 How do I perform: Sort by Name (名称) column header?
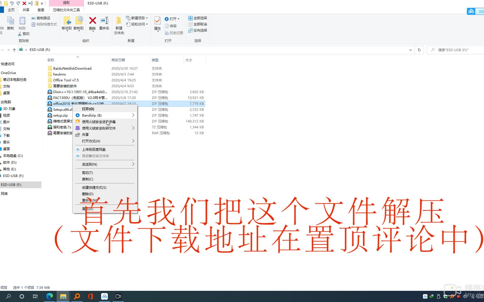[x=51, y=60]
